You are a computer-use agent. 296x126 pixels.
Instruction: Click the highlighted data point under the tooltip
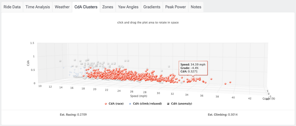pos(193,79)
